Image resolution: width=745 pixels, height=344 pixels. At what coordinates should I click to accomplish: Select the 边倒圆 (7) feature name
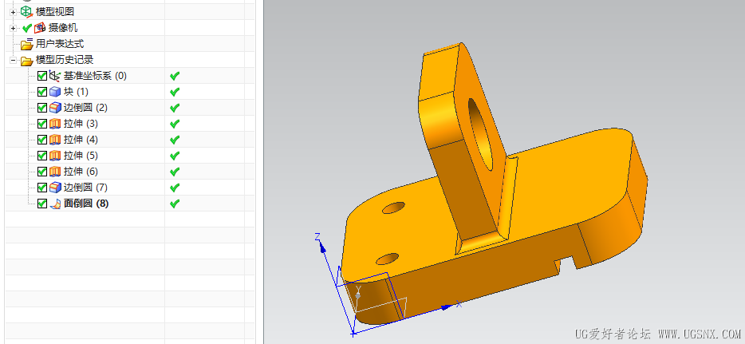85,188
